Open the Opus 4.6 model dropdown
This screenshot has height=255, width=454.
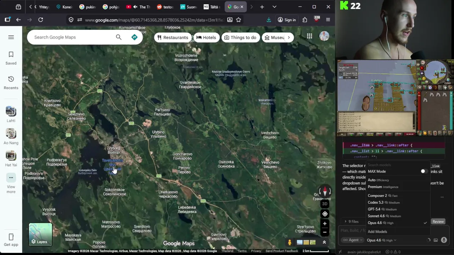point(382,240)
